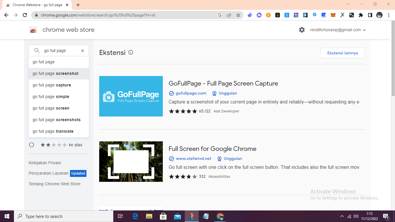Choose the suggestion "go full page"

coord(59,62)
